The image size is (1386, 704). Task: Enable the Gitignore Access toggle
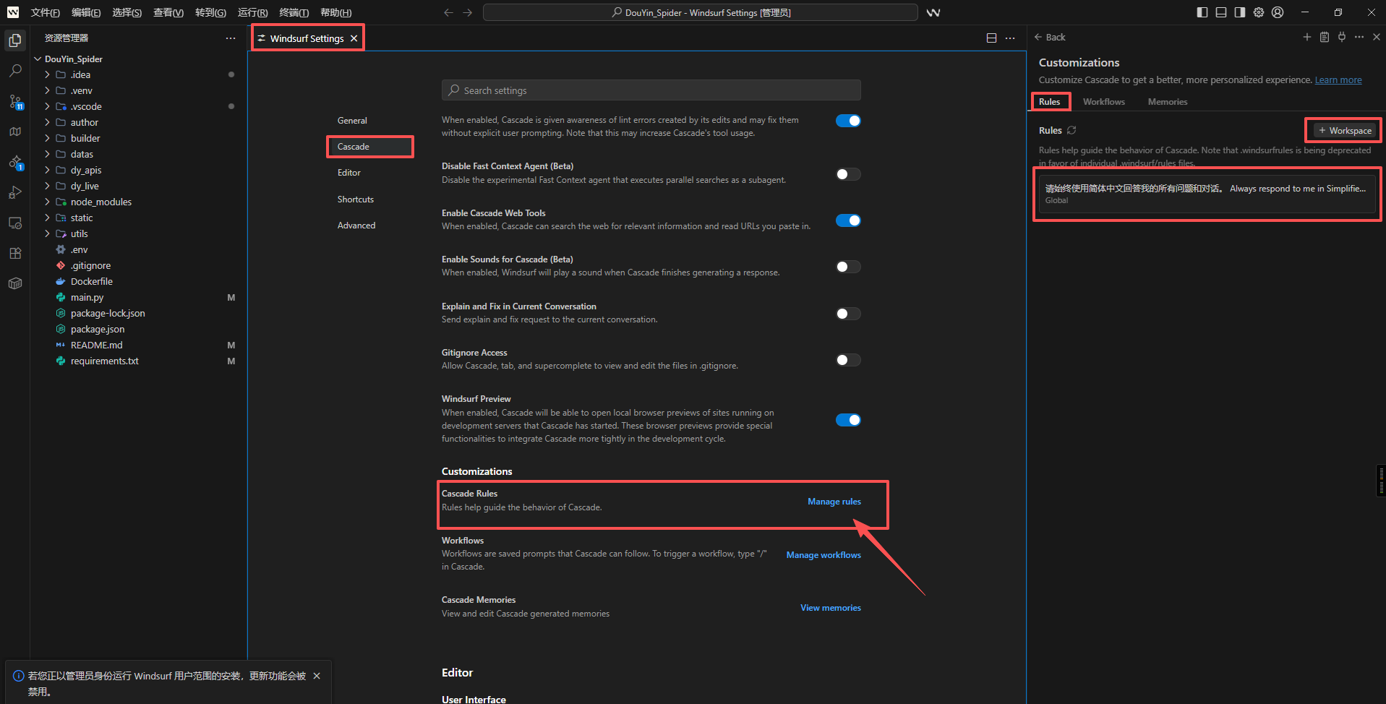tap(847, 360)
